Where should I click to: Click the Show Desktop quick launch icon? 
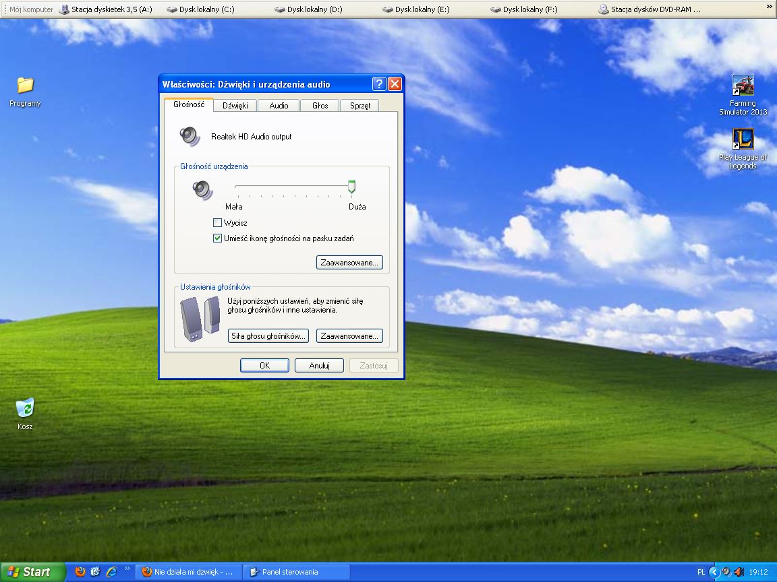(95, 572)
